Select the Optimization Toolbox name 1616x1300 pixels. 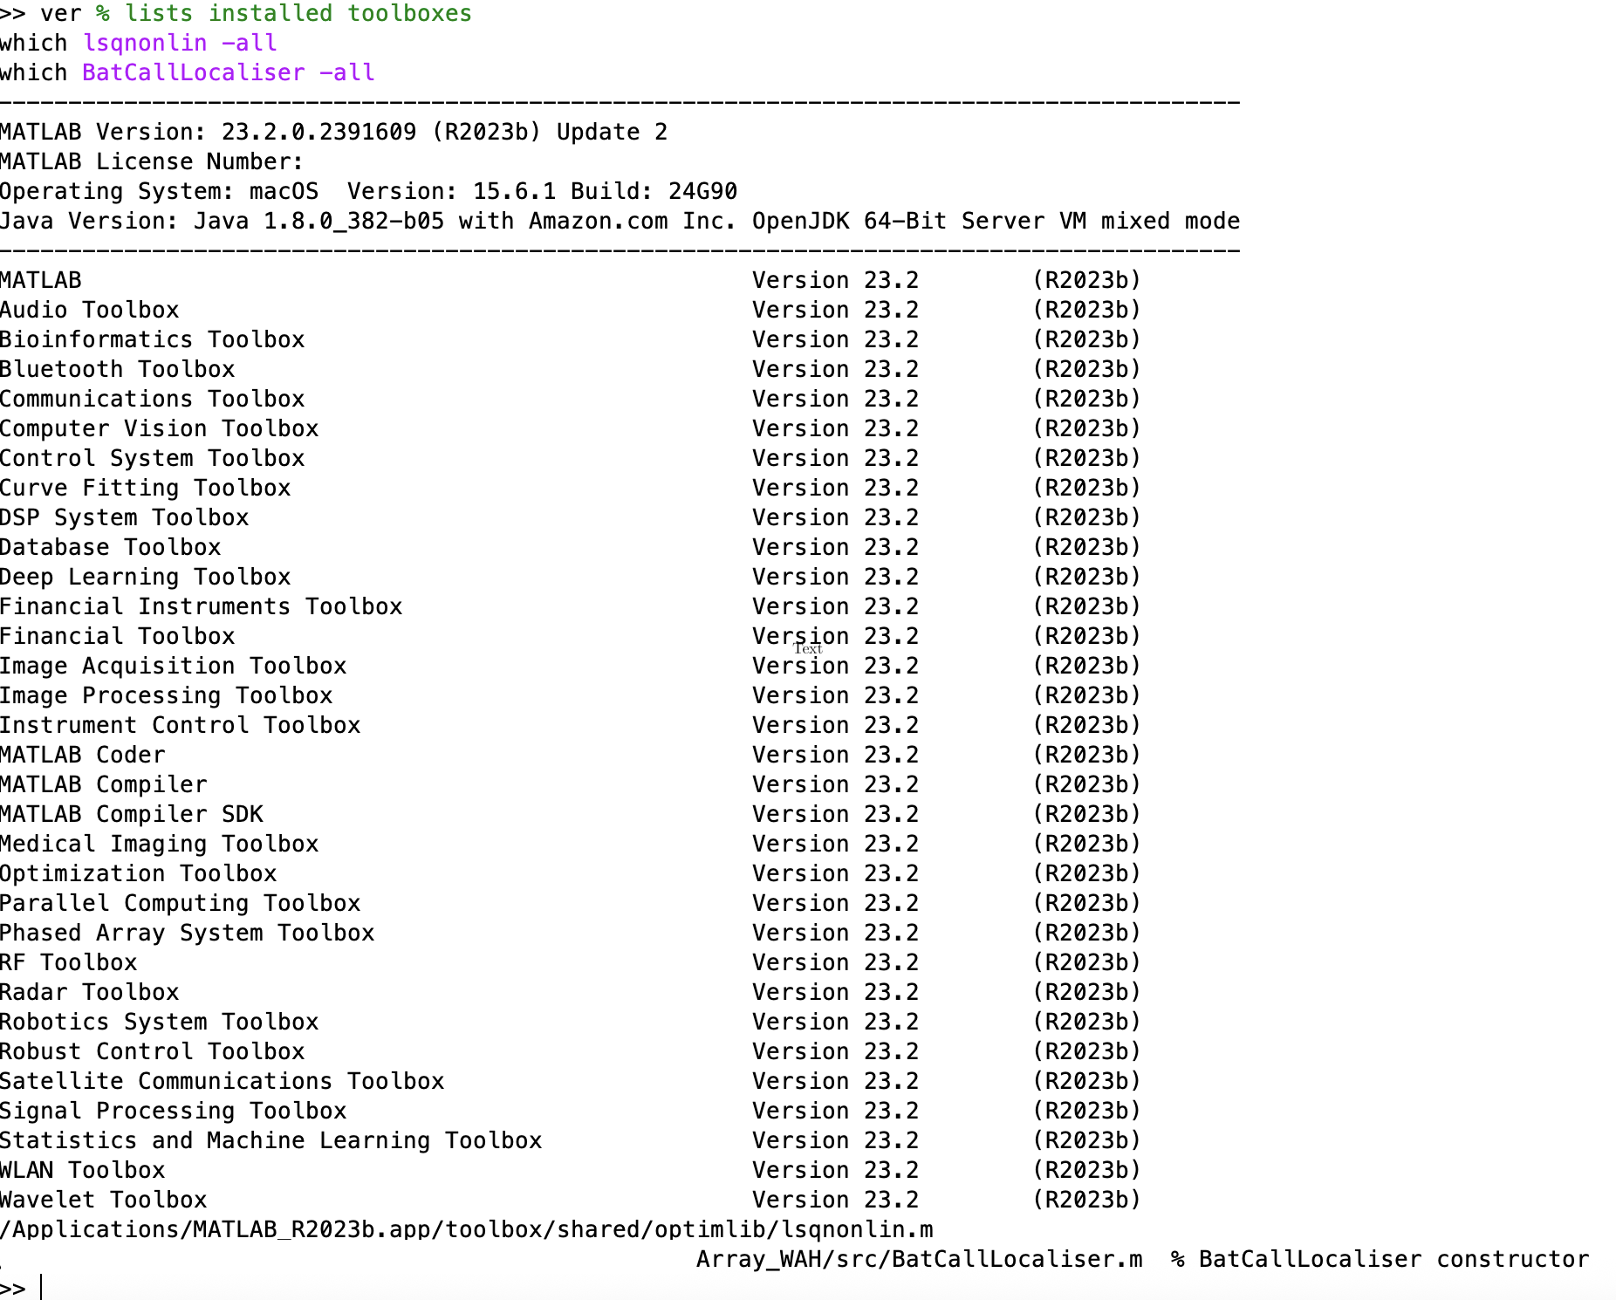pos(138,872)
